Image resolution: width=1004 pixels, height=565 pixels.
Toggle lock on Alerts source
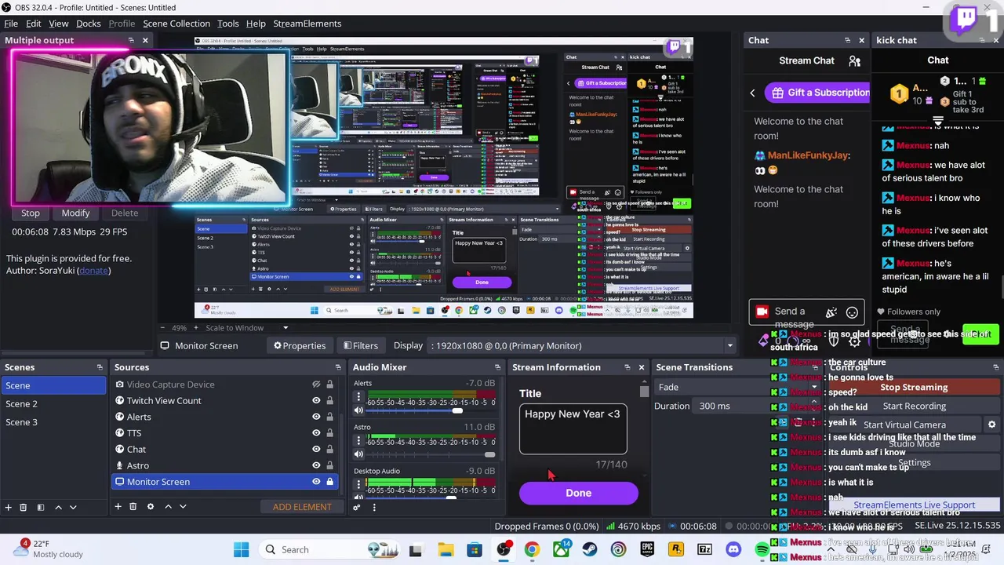(330, 417)
